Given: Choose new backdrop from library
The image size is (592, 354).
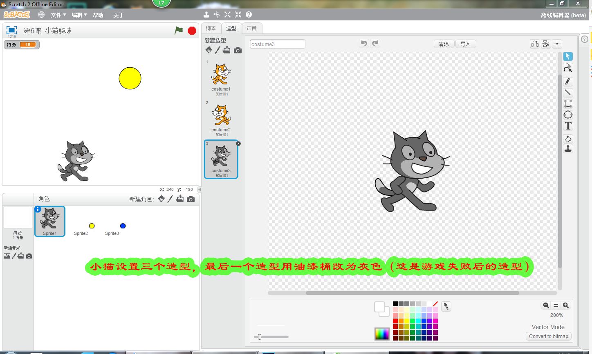Looking at the screenshot, I should click(7, 256).
